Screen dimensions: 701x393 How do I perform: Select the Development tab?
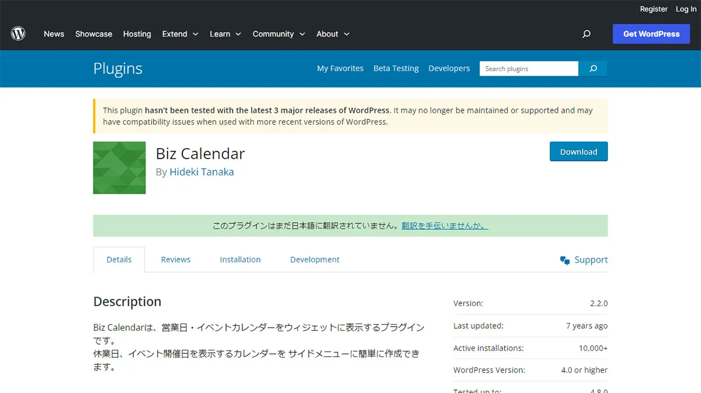click(x=314, y=259)
